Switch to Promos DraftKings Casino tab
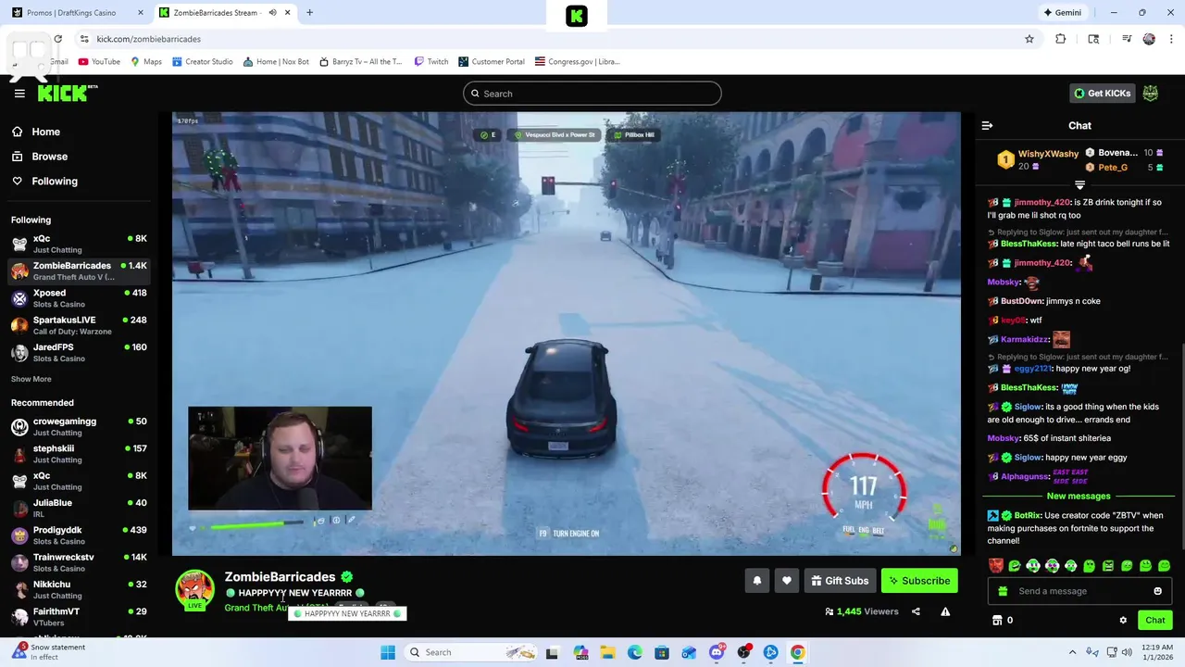The image size is (1185, 667). pos(79,12)
